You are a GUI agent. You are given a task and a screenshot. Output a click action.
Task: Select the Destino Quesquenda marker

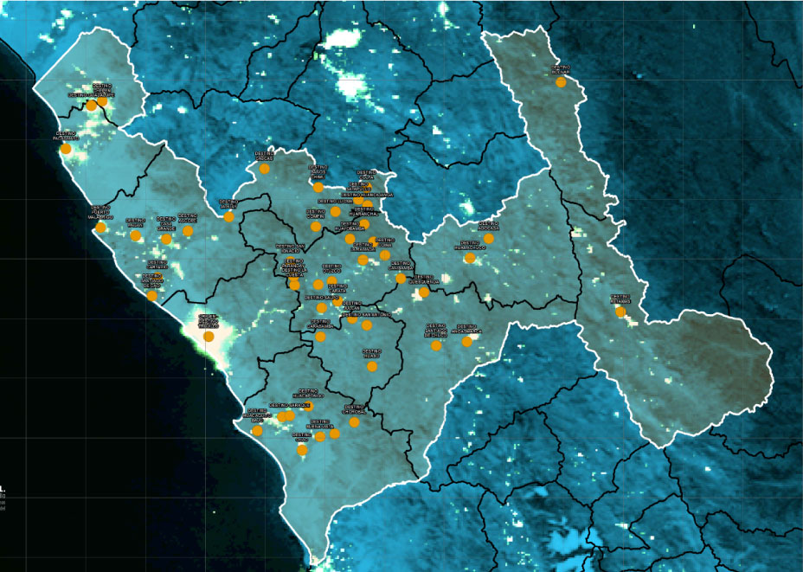point(424,292)
